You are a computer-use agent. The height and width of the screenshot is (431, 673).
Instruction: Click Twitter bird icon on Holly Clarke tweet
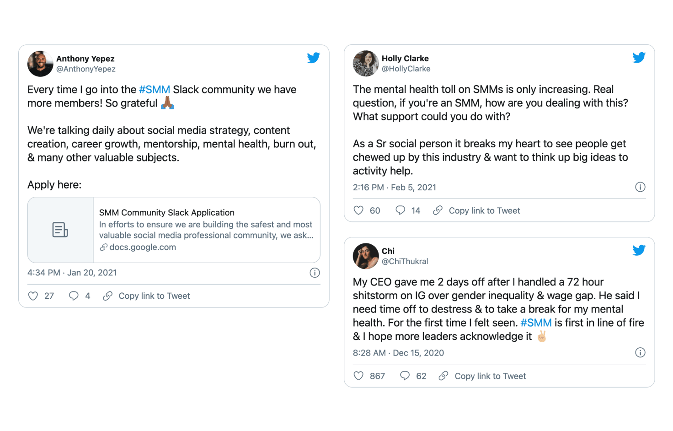639,58
